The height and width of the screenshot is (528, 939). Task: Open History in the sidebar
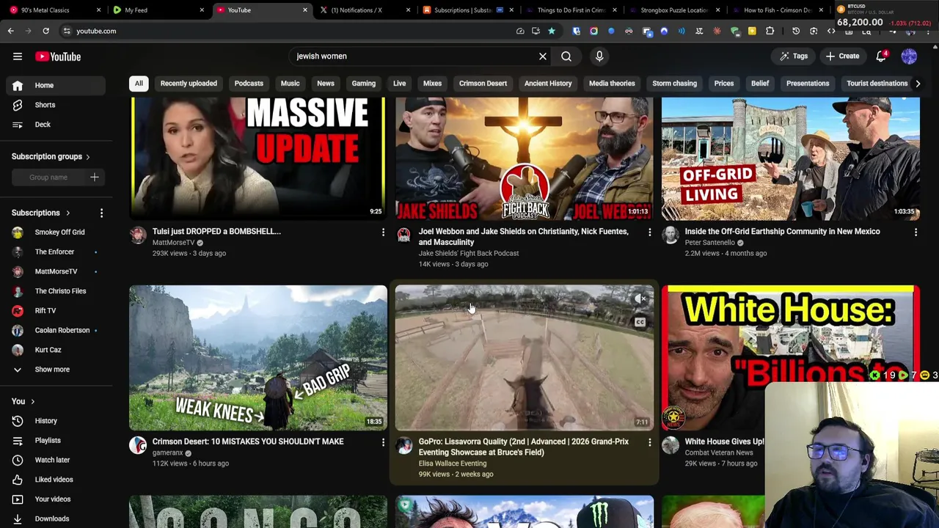[x=56, y=421]
